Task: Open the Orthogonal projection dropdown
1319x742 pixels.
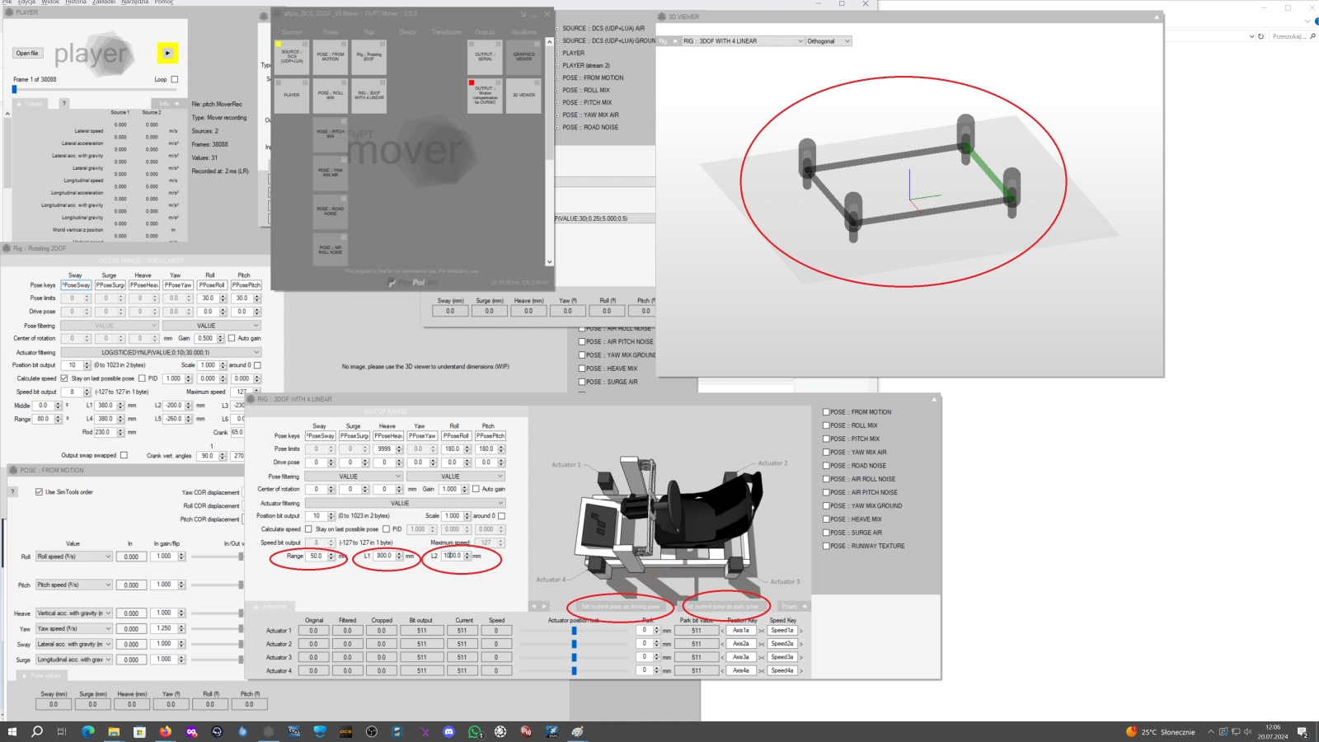Action: click(x=828, y=41)
